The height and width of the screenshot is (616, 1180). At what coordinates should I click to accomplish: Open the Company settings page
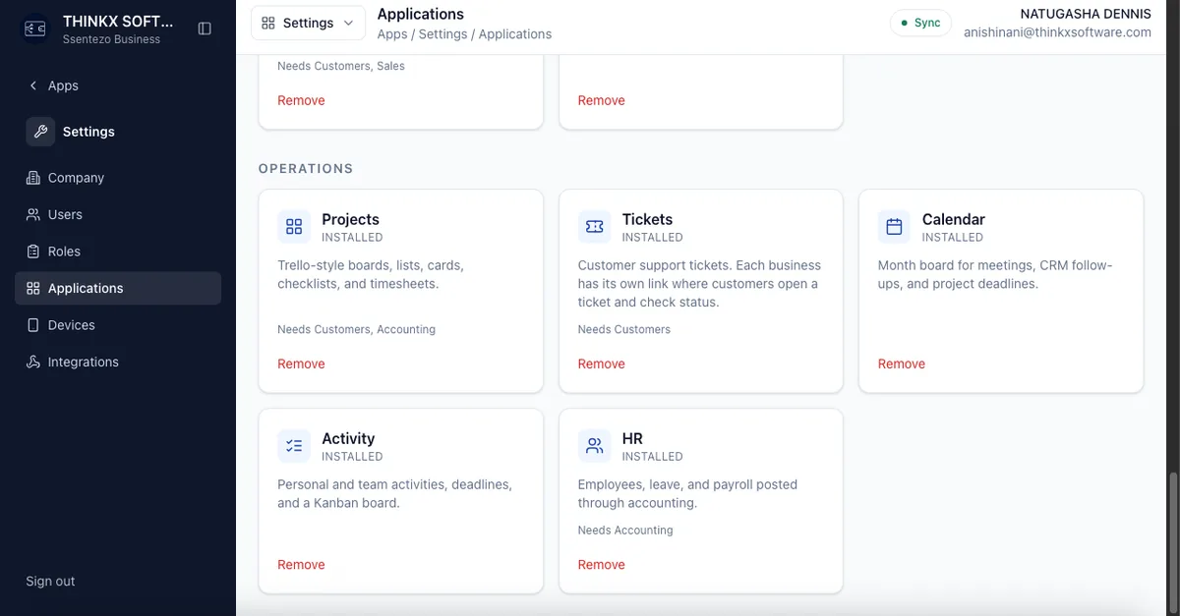point(118,178)
